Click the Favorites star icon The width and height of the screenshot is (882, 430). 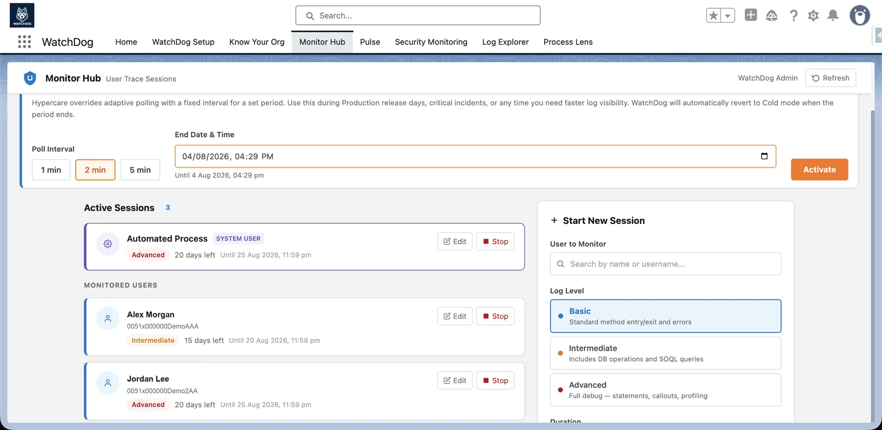714,15
